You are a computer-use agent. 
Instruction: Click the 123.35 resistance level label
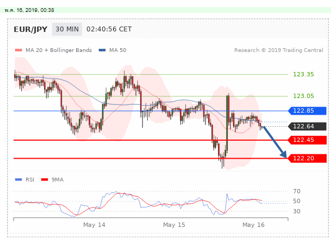point(303,74)
